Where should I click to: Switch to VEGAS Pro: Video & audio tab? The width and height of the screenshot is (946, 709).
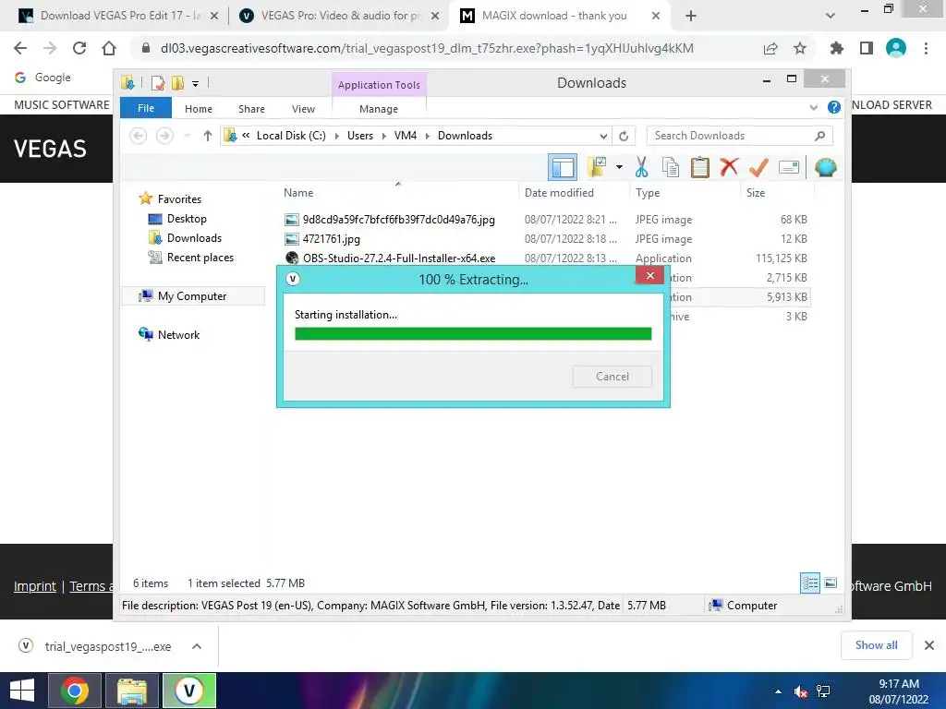(x=339, y=16)
